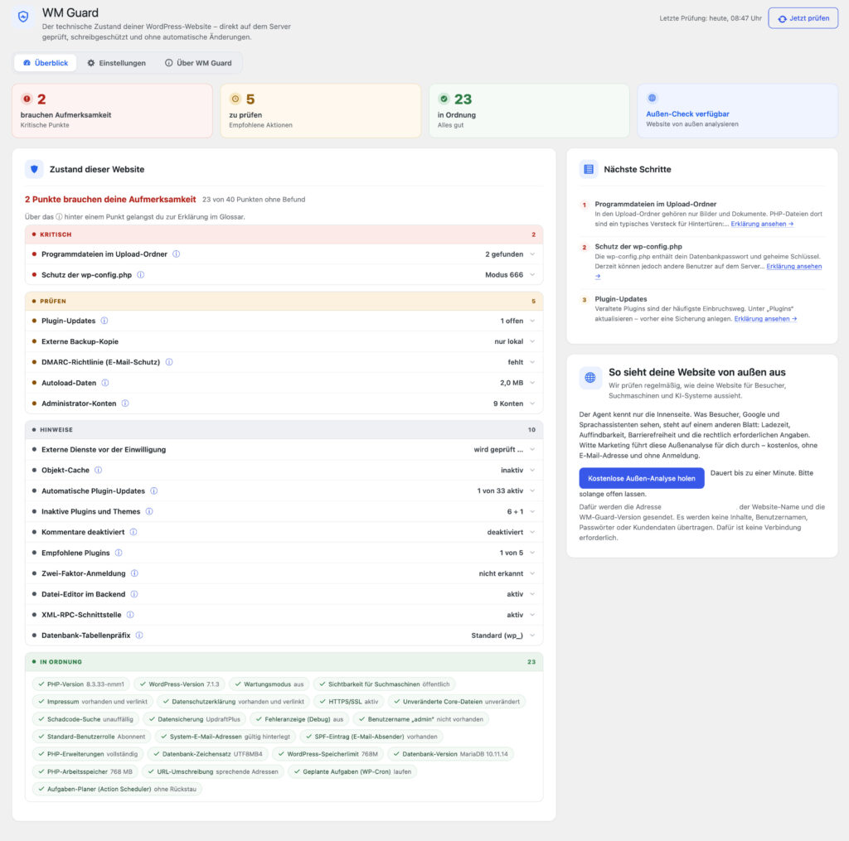849x841 pixels.
Task: Show info for Kommentare deaktiviert
Action: tap(133, 532)
